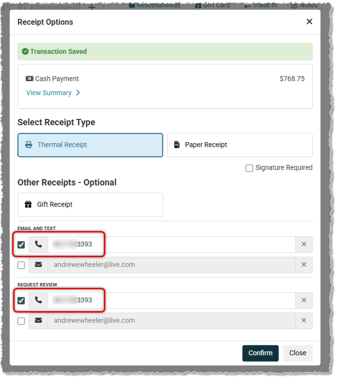
Task: Click the Request Review email address field
Action: [x=172, y=321]
